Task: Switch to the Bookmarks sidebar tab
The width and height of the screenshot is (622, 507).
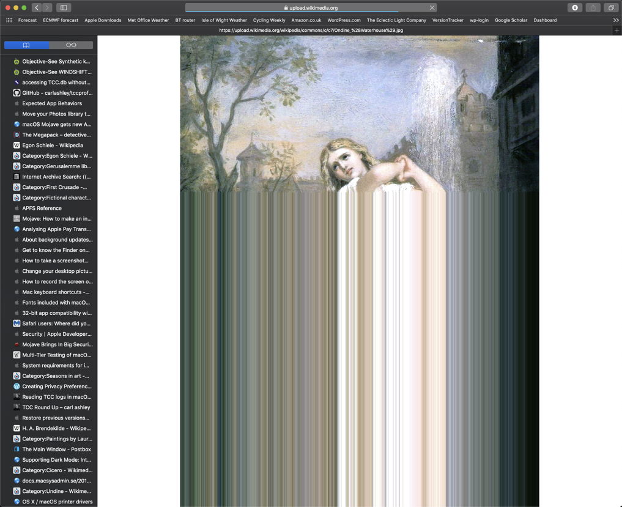Action: pos(26,45)
